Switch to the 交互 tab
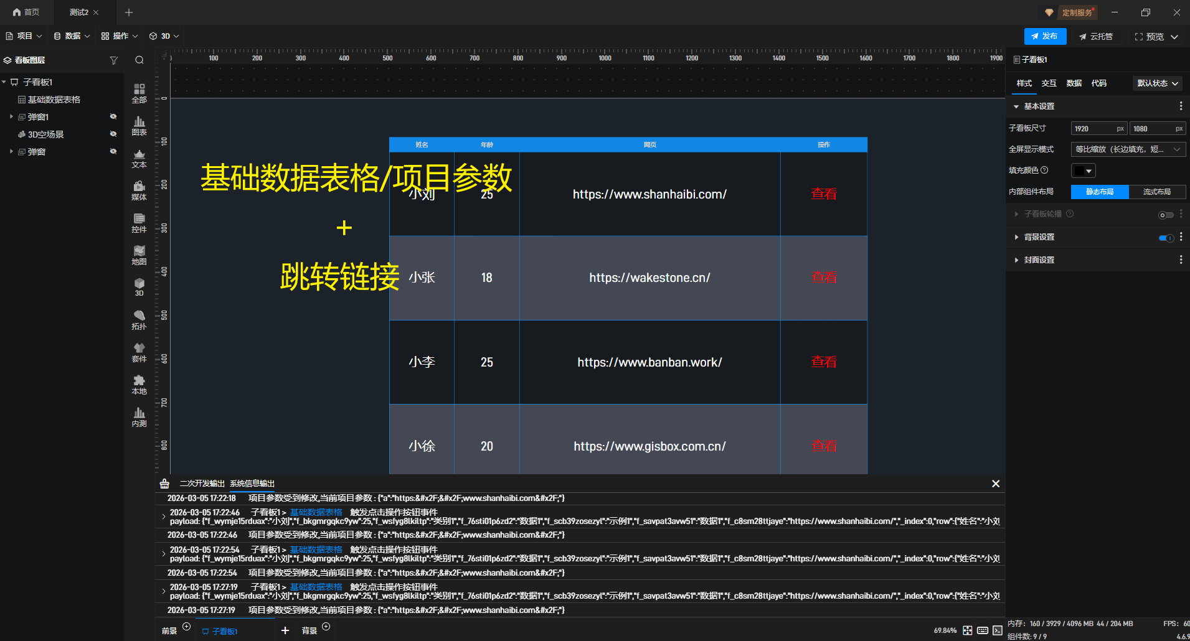Image resolution: width=1190 pixels, height=641 pixels. (x=1049, y=83)
